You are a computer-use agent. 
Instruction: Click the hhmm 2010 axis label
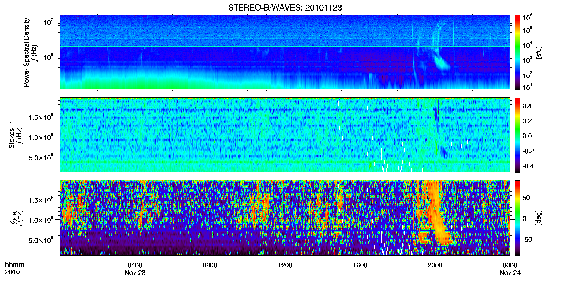point(14,268)
